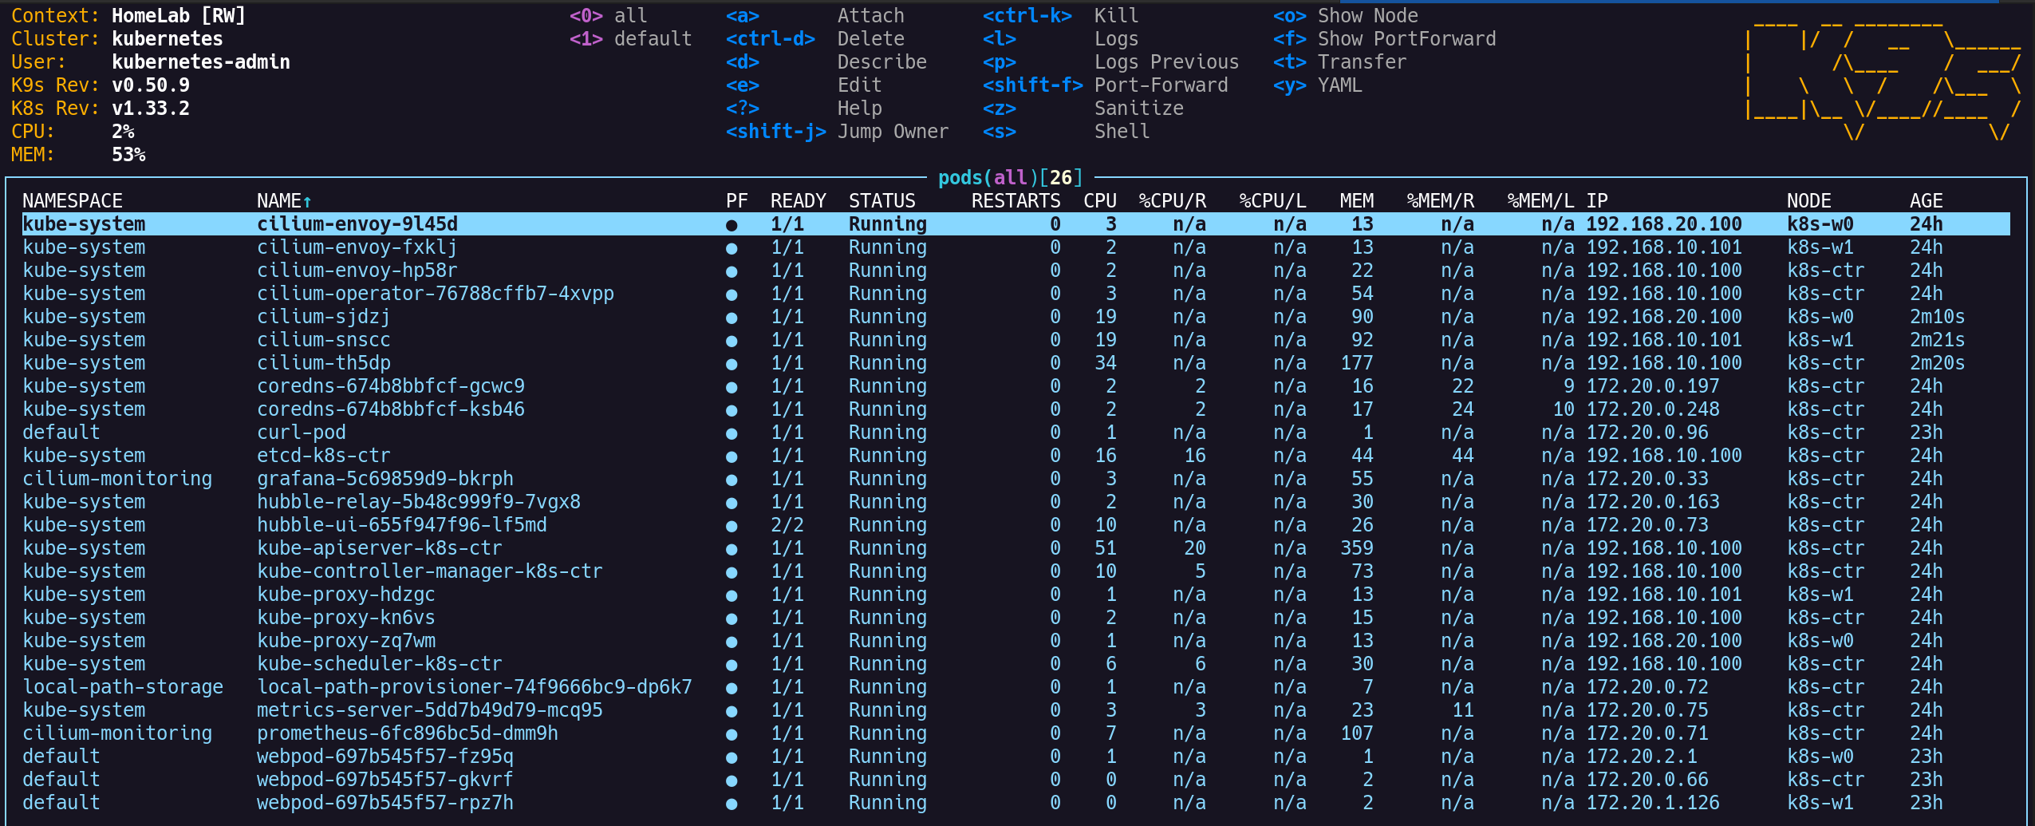Select the cilium-envoy-fxklj pod row
The image size is (2035, 826).
pos(1016,247)
